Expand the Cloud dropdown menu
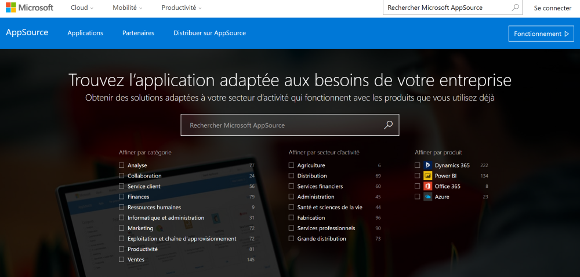This screenshot has width=580, height=277. pos(82,8)
